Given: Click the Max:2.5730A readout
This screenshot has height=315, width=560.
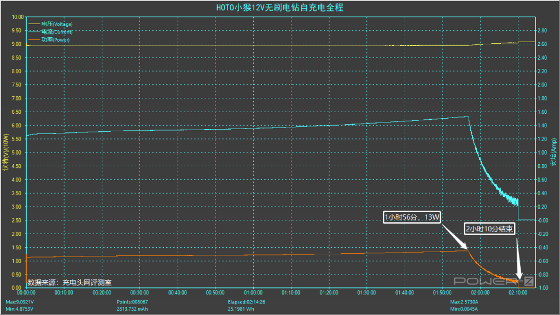Looking at the screenshot, I should 464,302.
